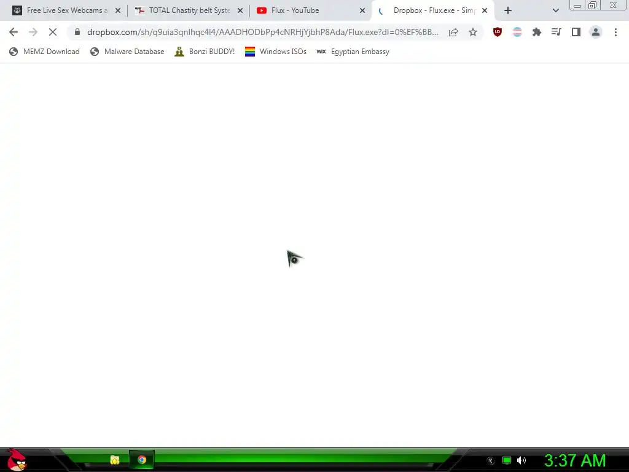This screenshot has width=629, height=472.
Task: Open the Chrome profile avatar
Action: tap(596, 32)
